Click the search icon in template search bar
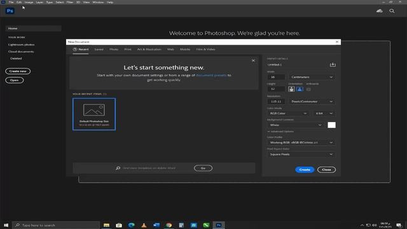The image size is (407, 229). point(118,168)
